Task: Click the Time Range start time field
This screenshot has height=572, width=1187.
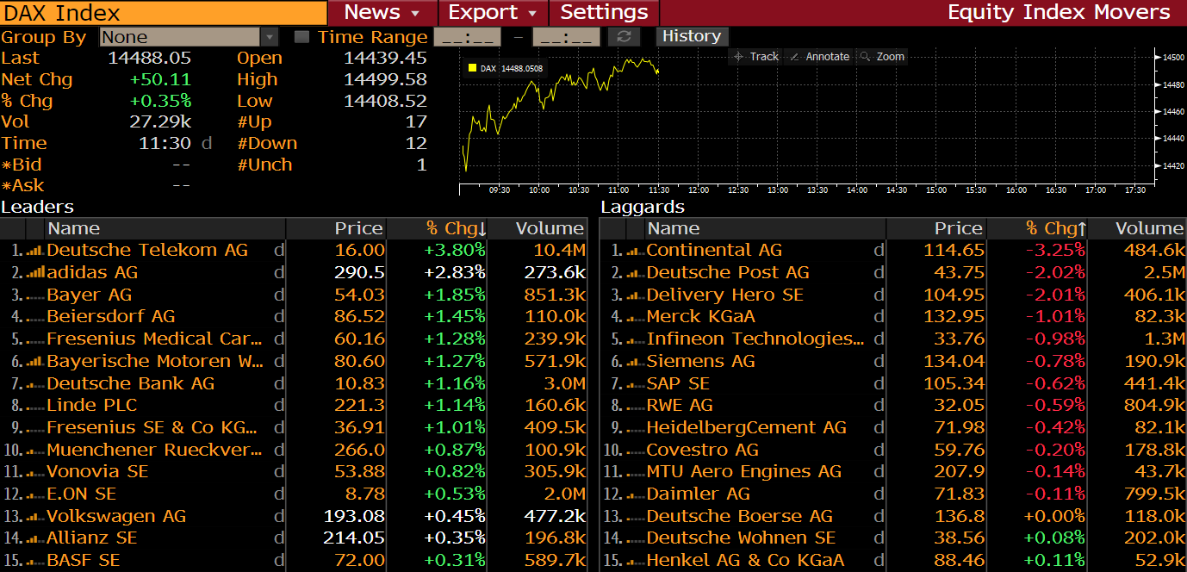Action: coord(467,37)
